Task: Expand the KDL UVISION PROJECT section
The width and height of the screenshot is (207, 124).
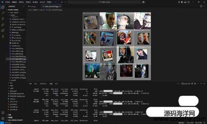Action: point(16,120)
